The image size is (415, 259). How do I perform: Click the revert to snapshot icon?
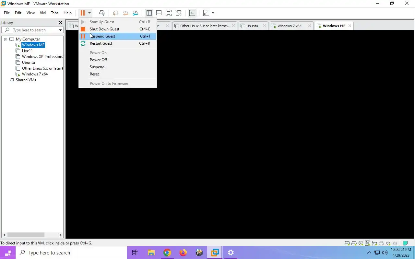coord(125,13)
